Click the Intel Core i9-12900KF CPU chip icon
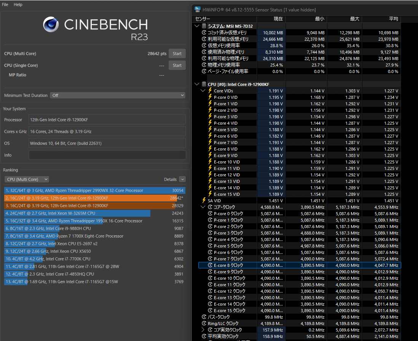This screenshot has height=341, width=418. (204, 84)
